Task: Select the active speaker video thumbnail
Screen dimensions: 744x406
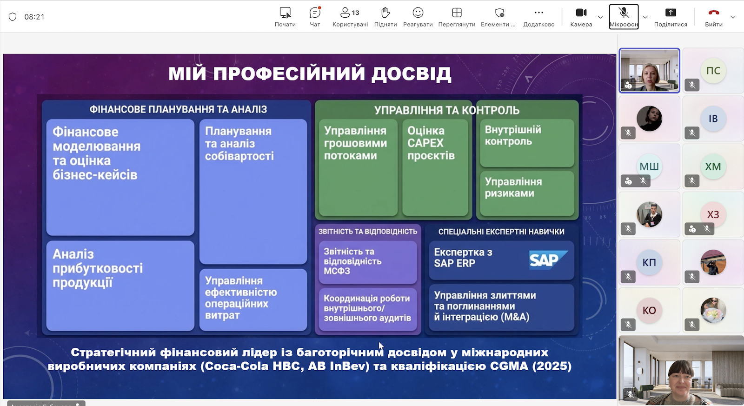Action: point(649,71)
